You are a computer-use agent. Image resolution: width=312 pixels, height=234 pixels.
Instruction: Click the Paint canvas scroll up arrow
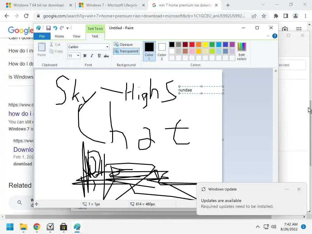pos(275,71)
